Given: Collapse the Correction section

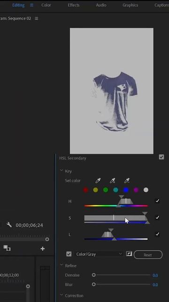Looking at the screenshot, I should [61, 295].
